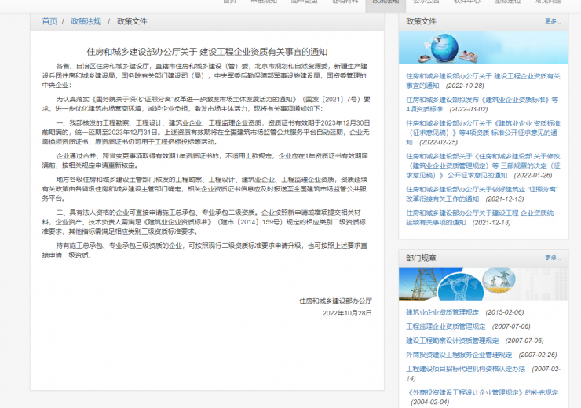Open 拟发布《建筑业企业资质标准》等4项资质标准 link
This screenshot has width=581, height=408.
482,104
